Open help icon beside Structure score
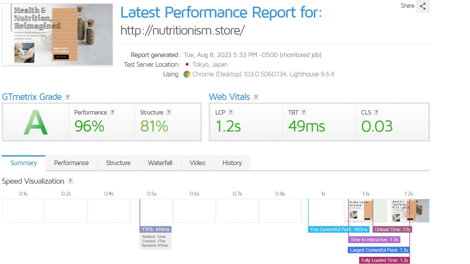This screenshot has width=470, height=264. (x=169, y=112)
